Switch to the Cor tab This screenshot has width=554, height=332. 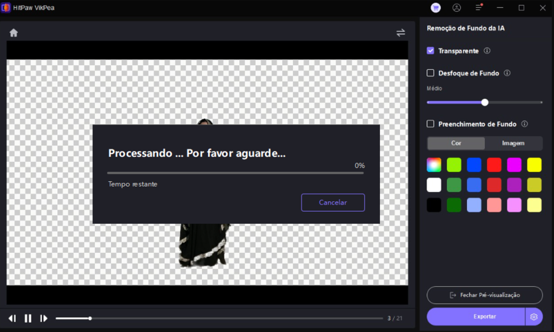pyautogui.click(x=456, y=143)
